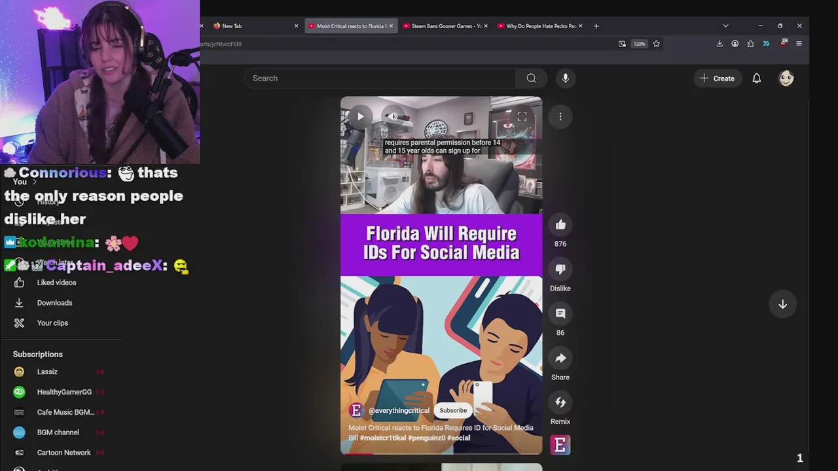Click the Subscriptions section heading
The width and height of the screenshot is (838, 471).
coord(38,355)
